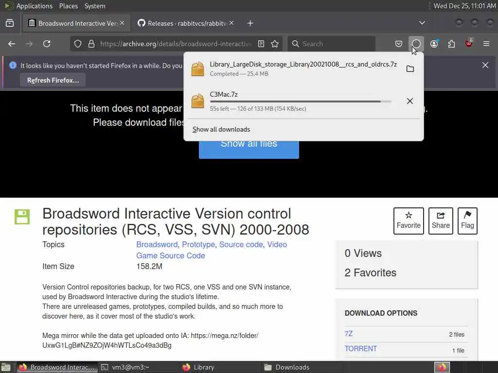Toggle reader view in address bar
Image resolution: width=498 pixels, height=373 pixels.
click(261, 44)
